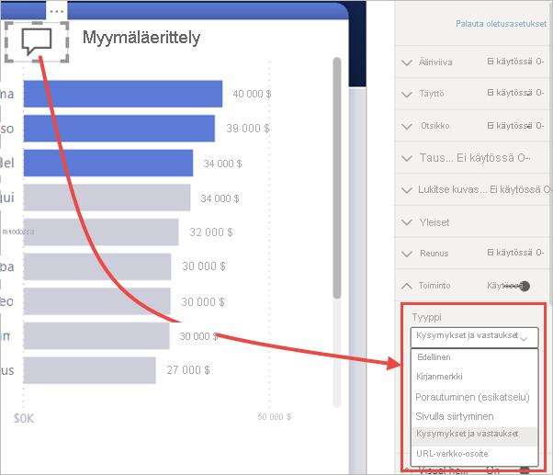Image resolution: width=553 pixels, height=475 pixels.
Task: Click the Myymäläerittely chart title
Action: tap(141, 38)
